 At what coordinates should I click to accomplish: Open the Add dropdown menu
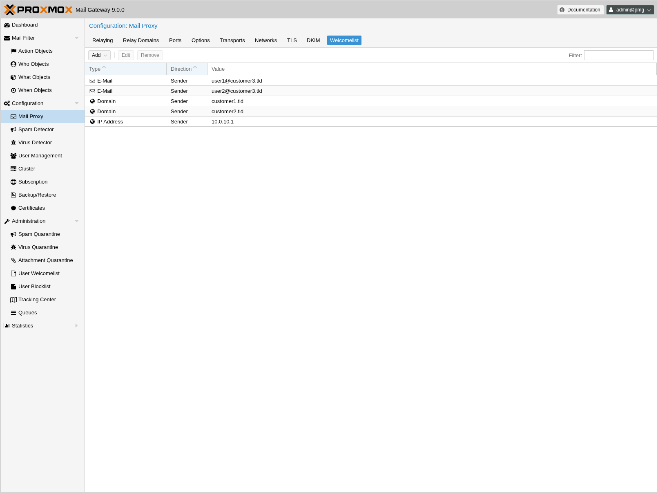click(x=99, y=55)
